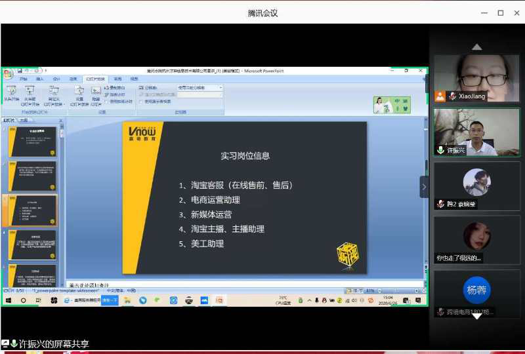The width and height of the screenshot is (525, 354).
Task: Click muted microphone icon next to XiaoJiang
Action: coord(452,96)
